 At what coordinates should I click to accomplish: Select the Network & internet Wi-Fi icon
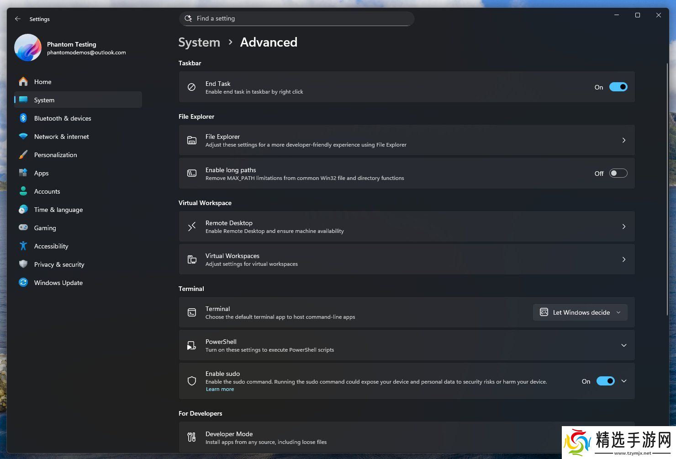23,137
